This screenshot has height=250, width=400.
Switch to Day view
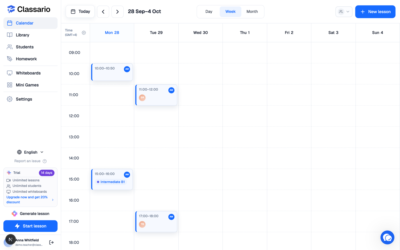[x=209, y=12]
